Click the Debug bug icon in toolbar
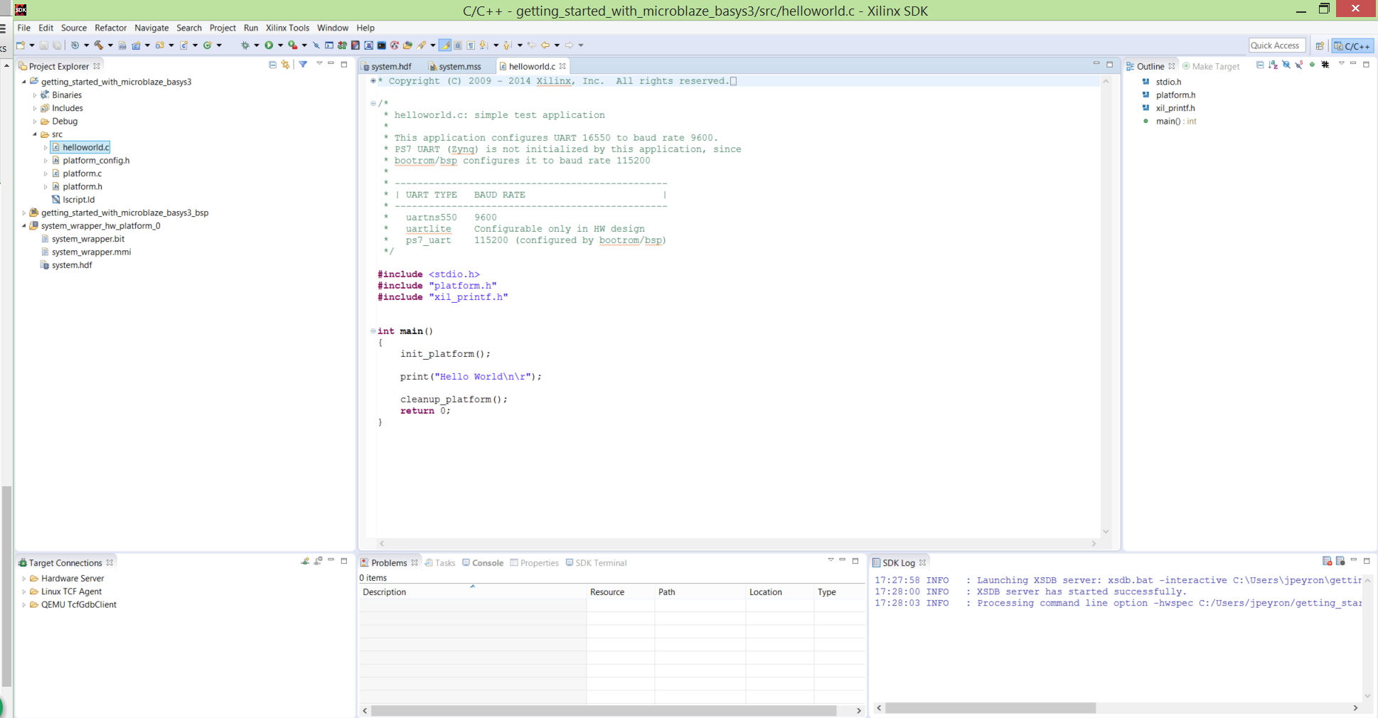Viewport: 1378px width, 718px height. click(245, 45)
